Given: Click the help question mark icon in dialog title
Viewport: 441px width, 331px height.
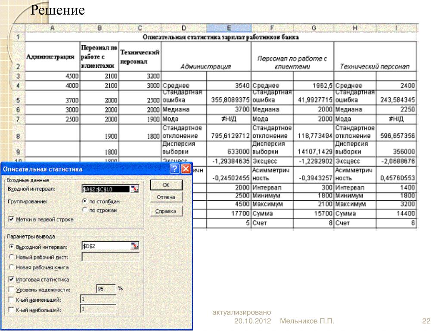Looking at the screenshot, I should [175, 169].
